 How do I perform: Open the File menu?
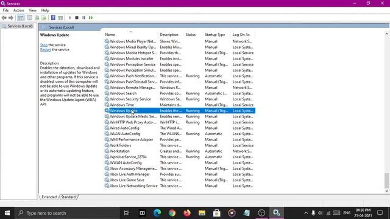point(5,10)
